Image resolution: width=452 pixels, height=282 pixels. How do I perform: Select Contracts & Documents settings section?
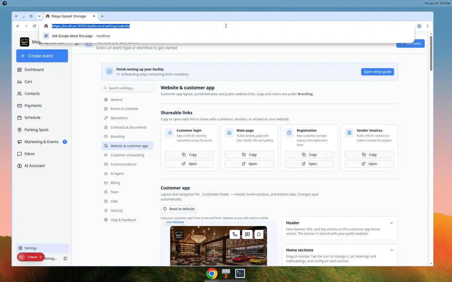tap(127, 127)
